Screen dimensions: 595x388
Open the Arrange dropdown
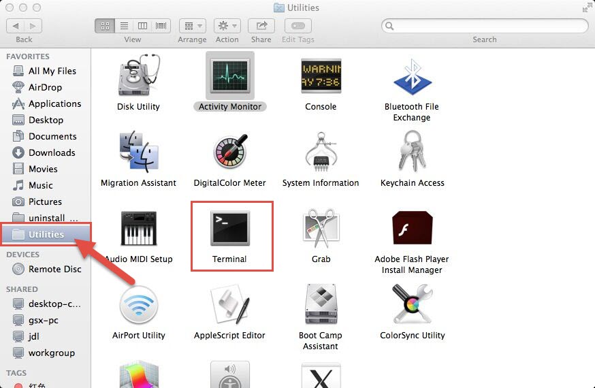pyautogui.click(x=193, y=26)
